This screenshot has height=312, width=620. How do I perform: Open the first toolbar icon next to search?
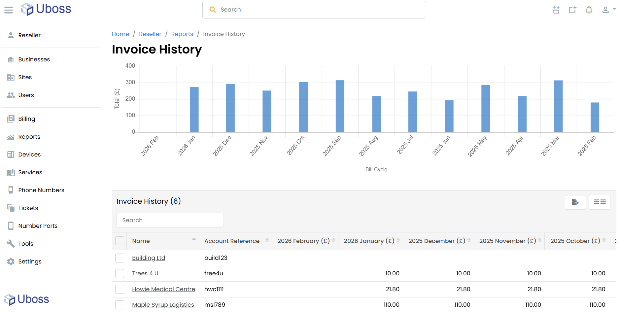(556, 10)
